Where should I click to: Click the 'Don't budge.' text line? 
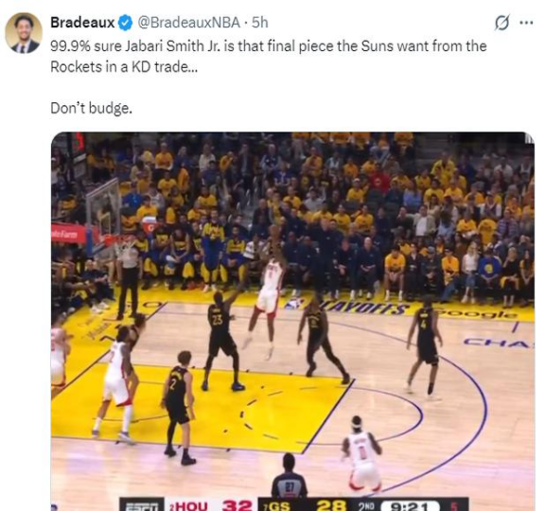click(x=92, y=108)
